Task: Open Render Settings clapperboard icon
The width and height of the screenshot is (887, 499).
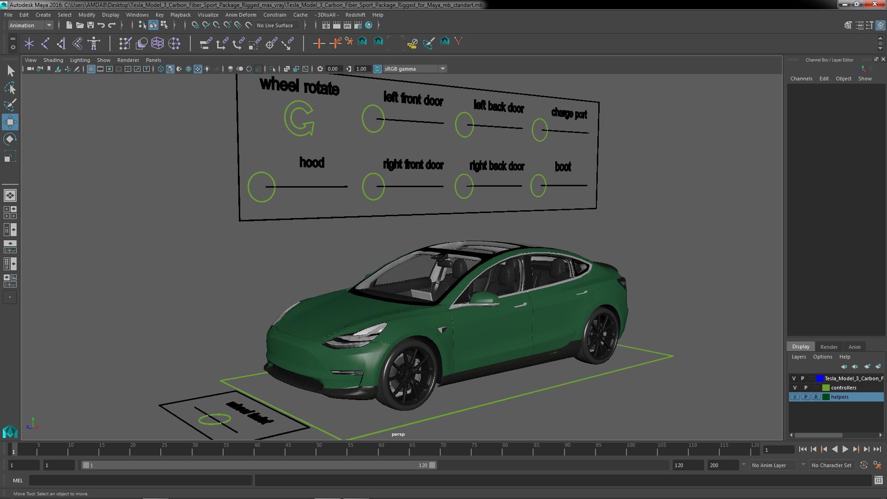Action: [358, 25]
